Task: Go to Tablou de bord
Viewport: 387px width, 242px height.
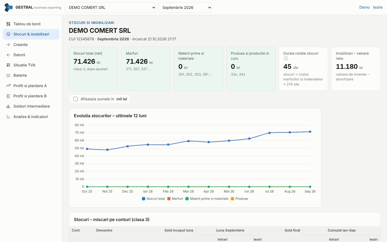Action: pyautogui.click(x=31, y=24)
